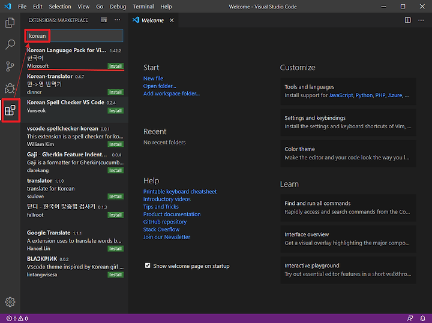This screenshot has height=323, width=432.
Task: Click Join our Newsletter link
Action: [x=167, y=237]
